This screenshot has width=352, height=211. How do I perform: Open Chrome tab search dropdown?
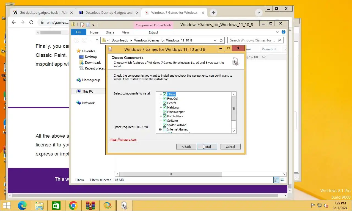[258, 13]
